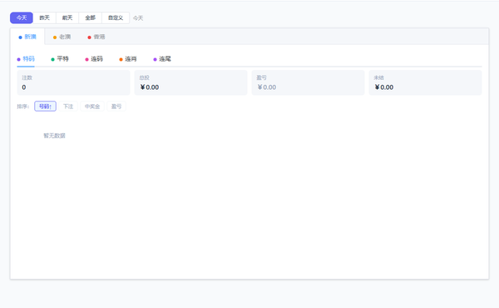
Task: Open the 特码 bet-type tab
Action: pos(26,59)
